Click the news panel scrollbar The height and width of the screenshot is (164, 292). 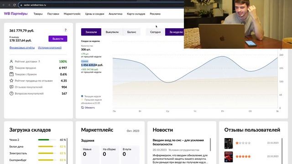[210, 144]
